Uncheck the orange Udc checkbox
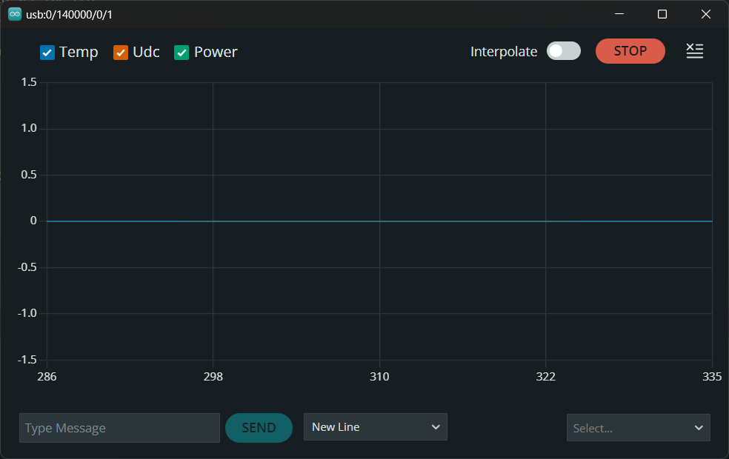This screenshot has height=459, width=729. [x=121, y=53]
